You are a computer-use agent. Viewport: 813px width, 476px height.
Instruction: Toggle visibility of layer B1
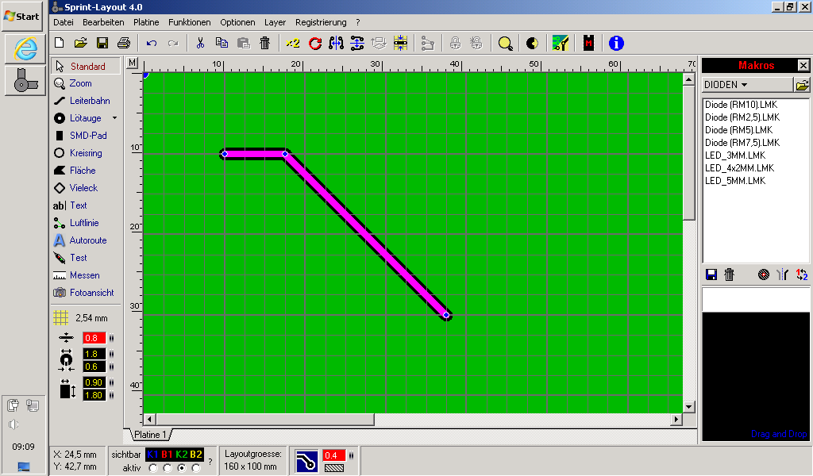[x=167, y=455]
